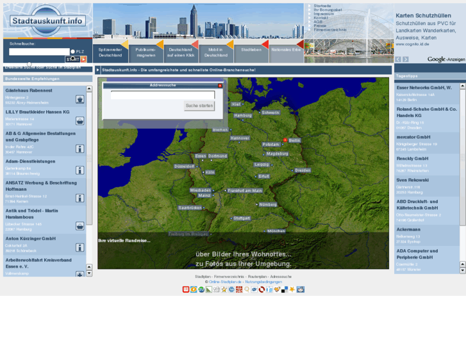Click the Addresssuche text input field

163,95
